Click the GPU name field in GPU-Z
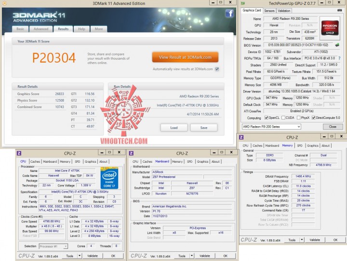This screenshot has width=347, height=261. coord(290,19)
